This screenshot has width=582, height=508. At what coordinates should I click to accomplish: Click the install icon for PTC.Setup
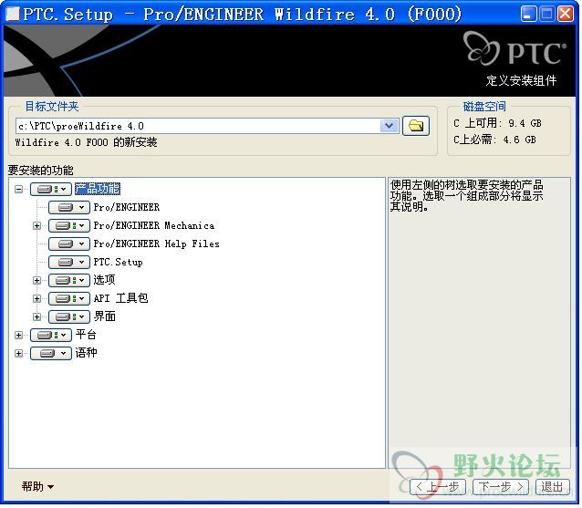(x=69, y=262)
